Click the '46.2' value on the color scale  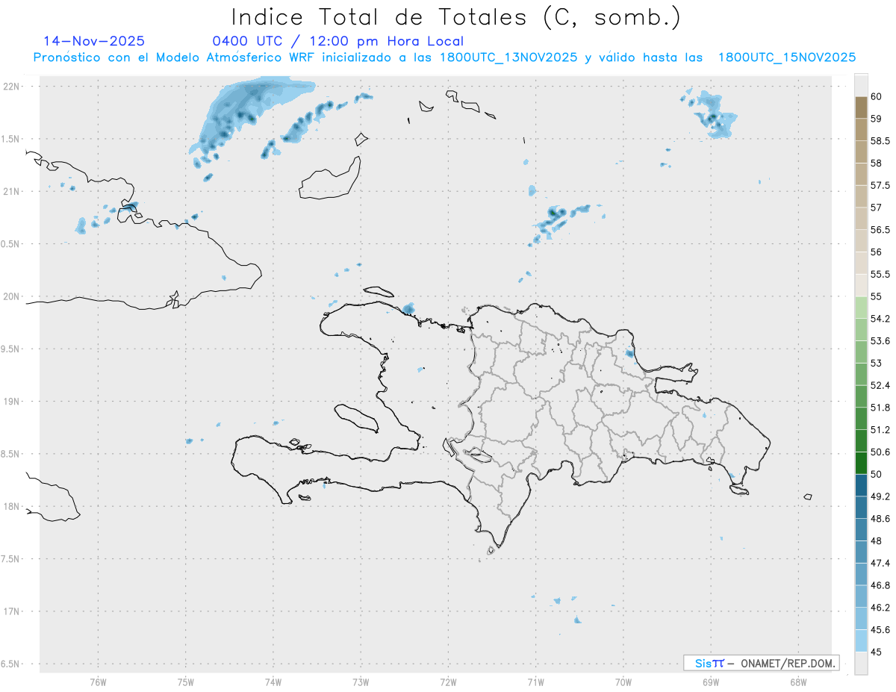coord(880,608)
